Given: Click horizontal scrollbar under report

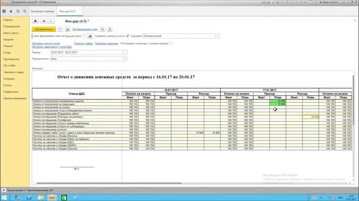Looking at the screenshot, I should point(109,183).
